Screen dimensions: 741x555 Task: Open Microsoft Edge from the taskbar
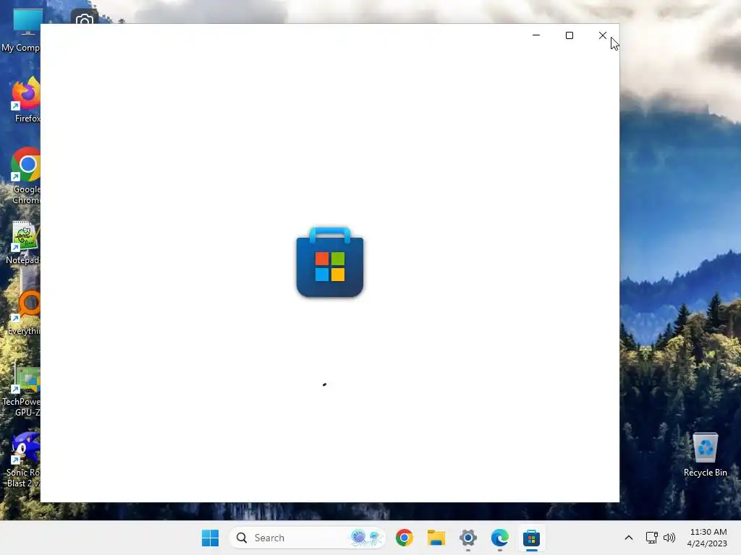point(499,538)
